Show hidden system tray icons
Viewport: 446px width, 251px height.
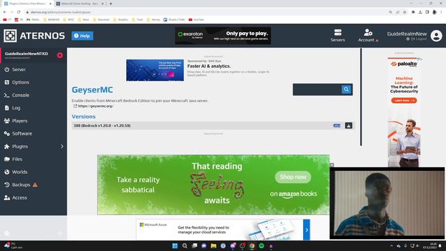tap(392, 246)
